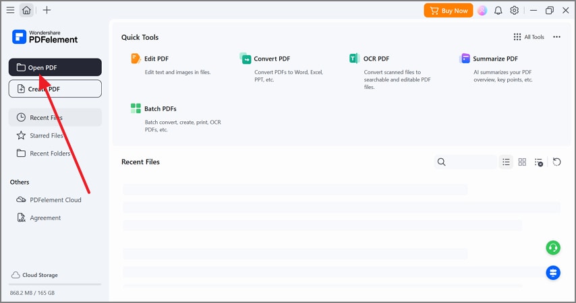Click the Open PDF button

pyautogui.click(x=55, y=67)
